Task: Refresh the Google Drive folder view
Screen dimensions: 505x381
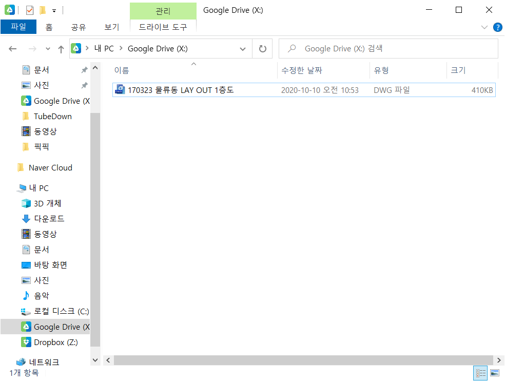Action: pos(262,49)
